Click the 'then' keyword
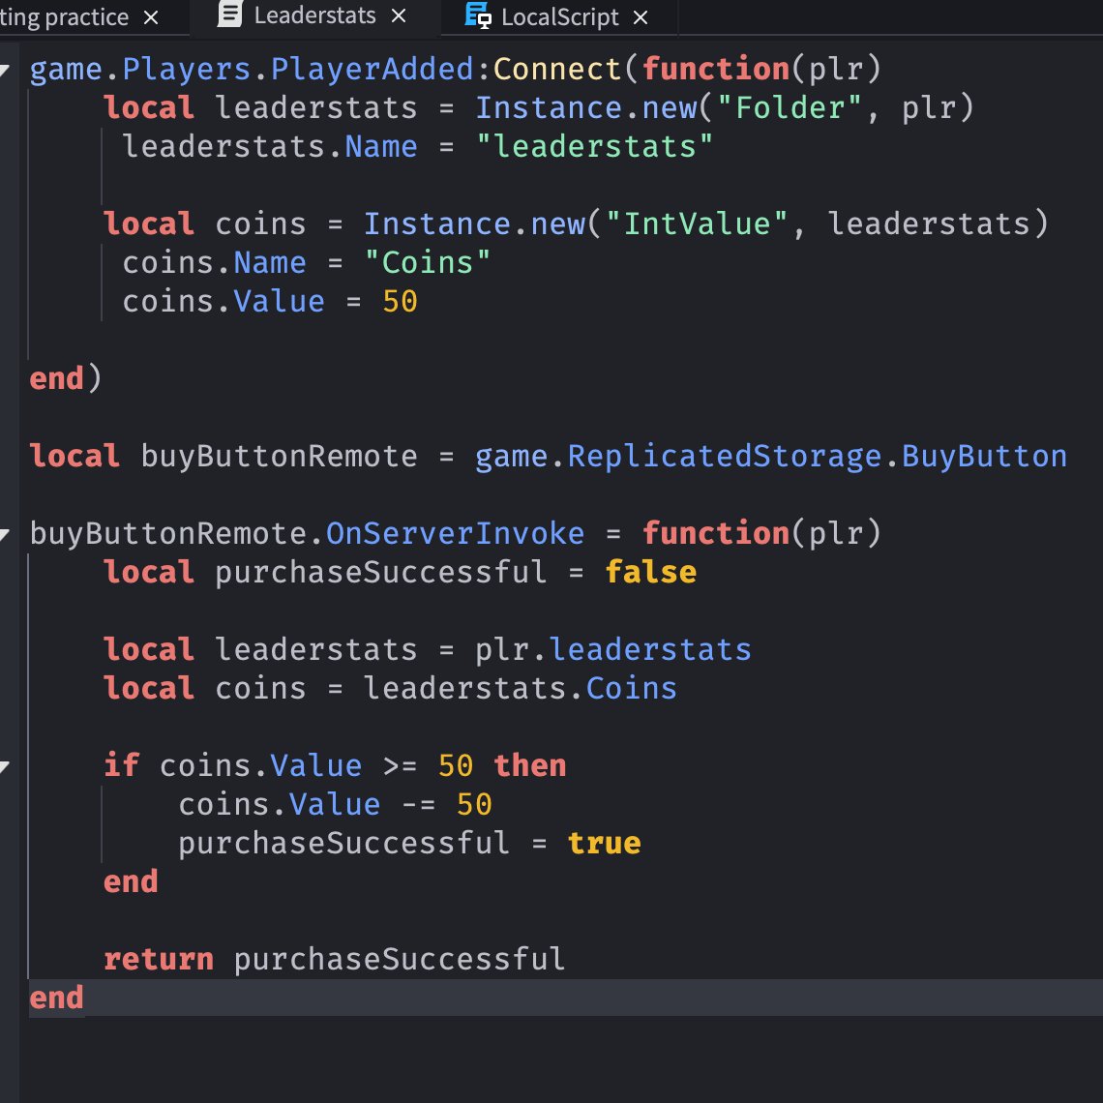The width and height of the screenshot is (1103, 1103). tap(529, 766)
